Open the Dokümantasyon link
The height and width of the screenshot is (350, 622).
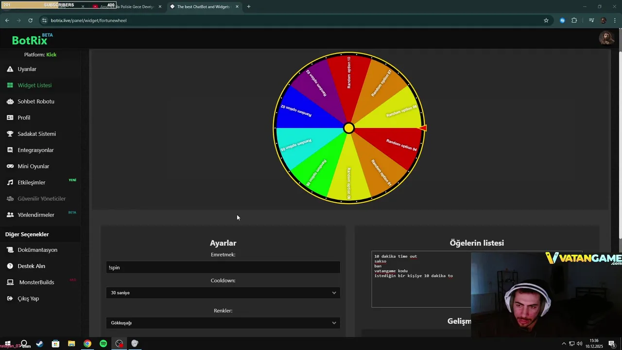point(37,250)
